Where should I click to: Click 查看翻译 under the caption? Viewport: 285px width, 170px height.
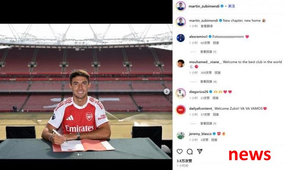(206, 26)
